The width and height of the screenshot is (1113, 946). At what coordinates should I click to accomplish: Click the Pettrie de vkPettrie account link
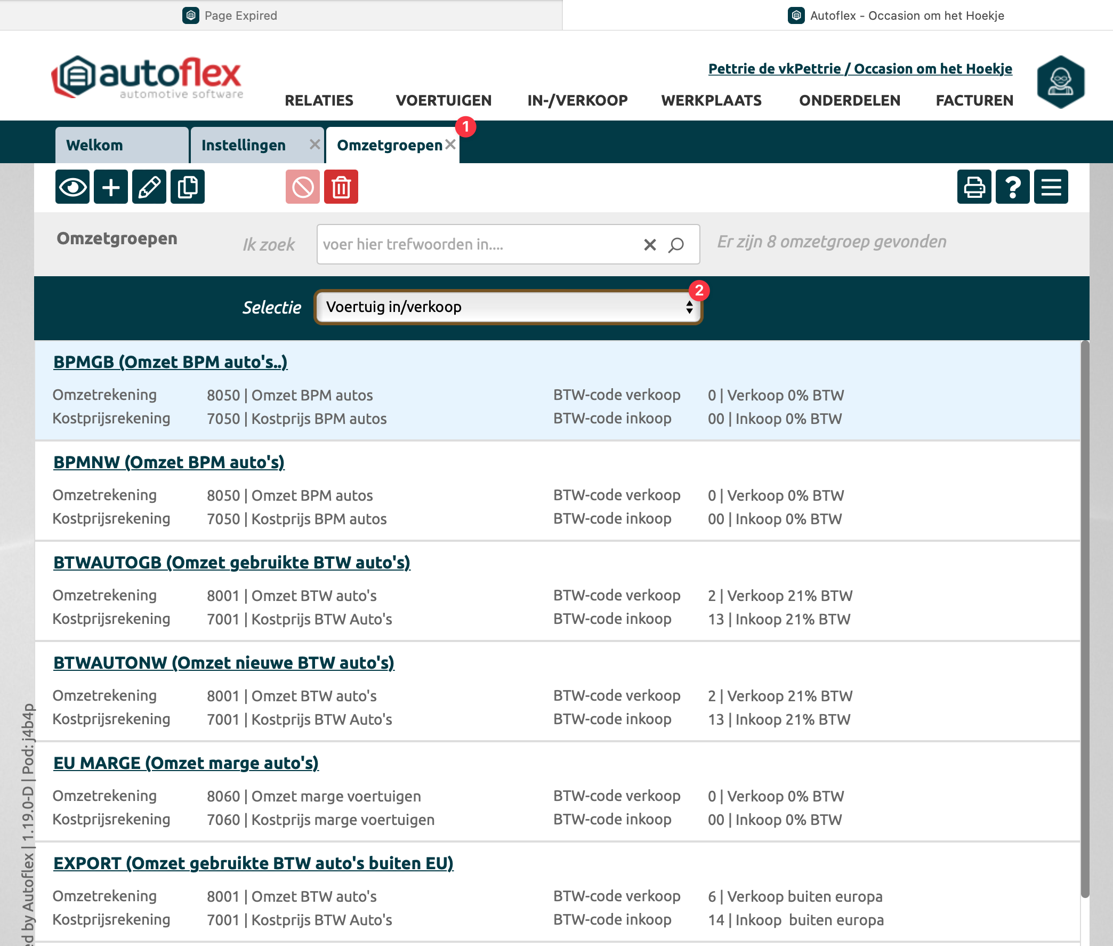[860, 69]
